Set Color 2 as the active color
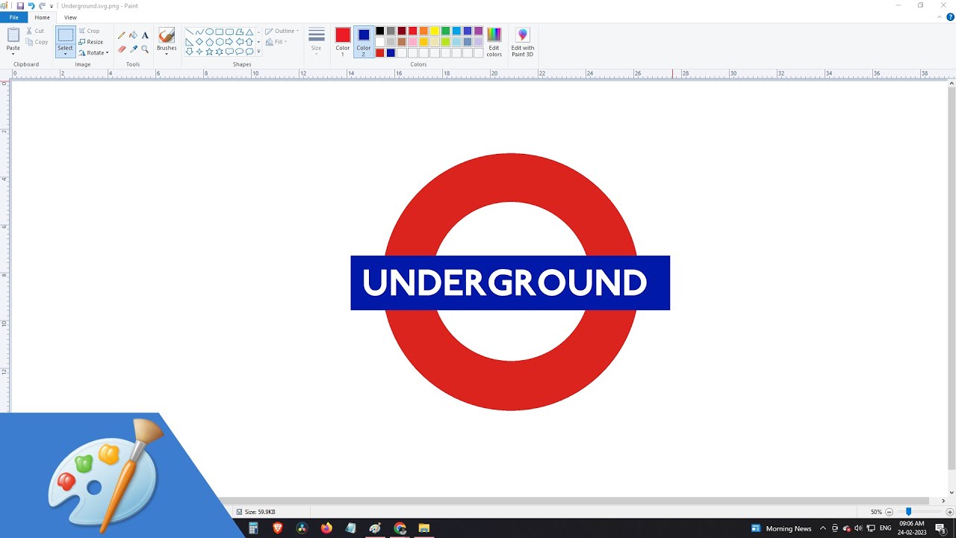This screenshot has height=538, width=956. pos(364,42)
